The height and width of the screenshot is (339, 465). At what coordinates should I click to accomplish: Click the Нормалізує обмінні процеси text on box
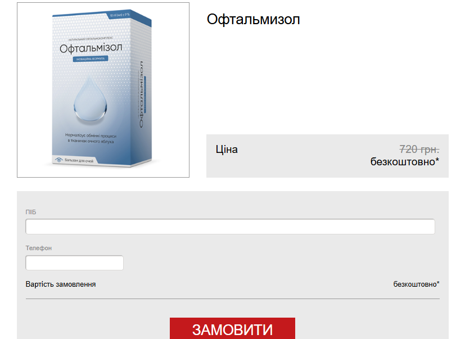pos(91,136)
